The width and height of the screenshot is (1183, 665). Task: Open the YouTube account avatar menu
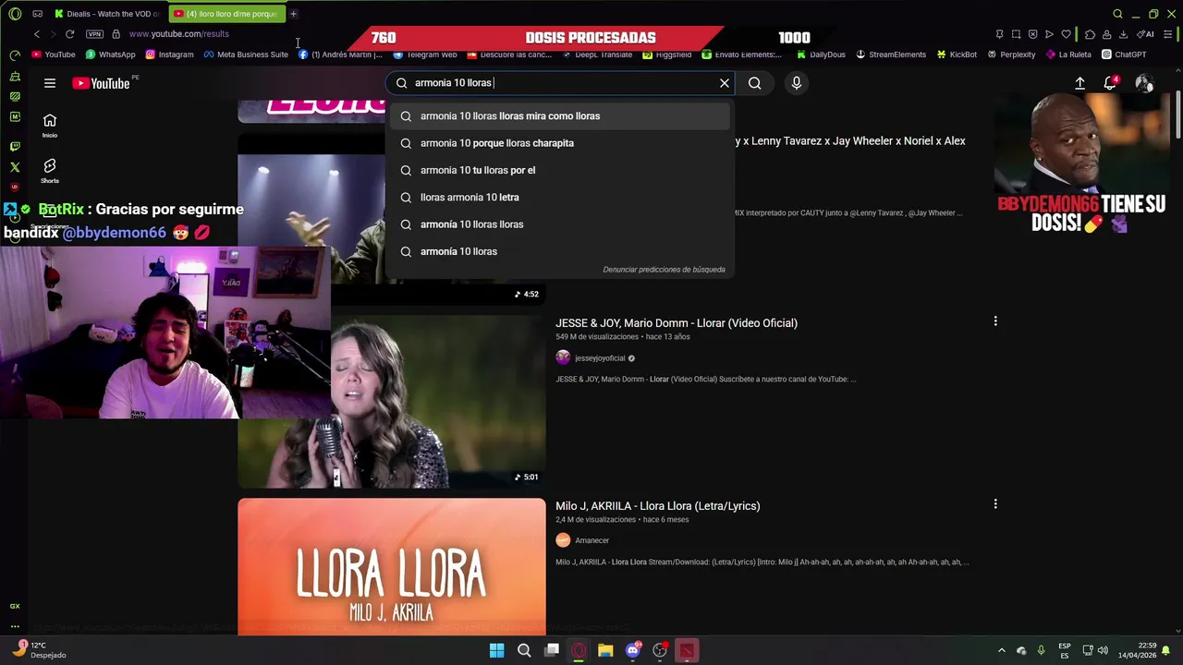pos(1144,83)
